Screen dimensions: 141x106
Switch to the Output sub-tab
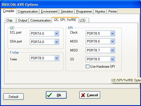coord(23,20)
